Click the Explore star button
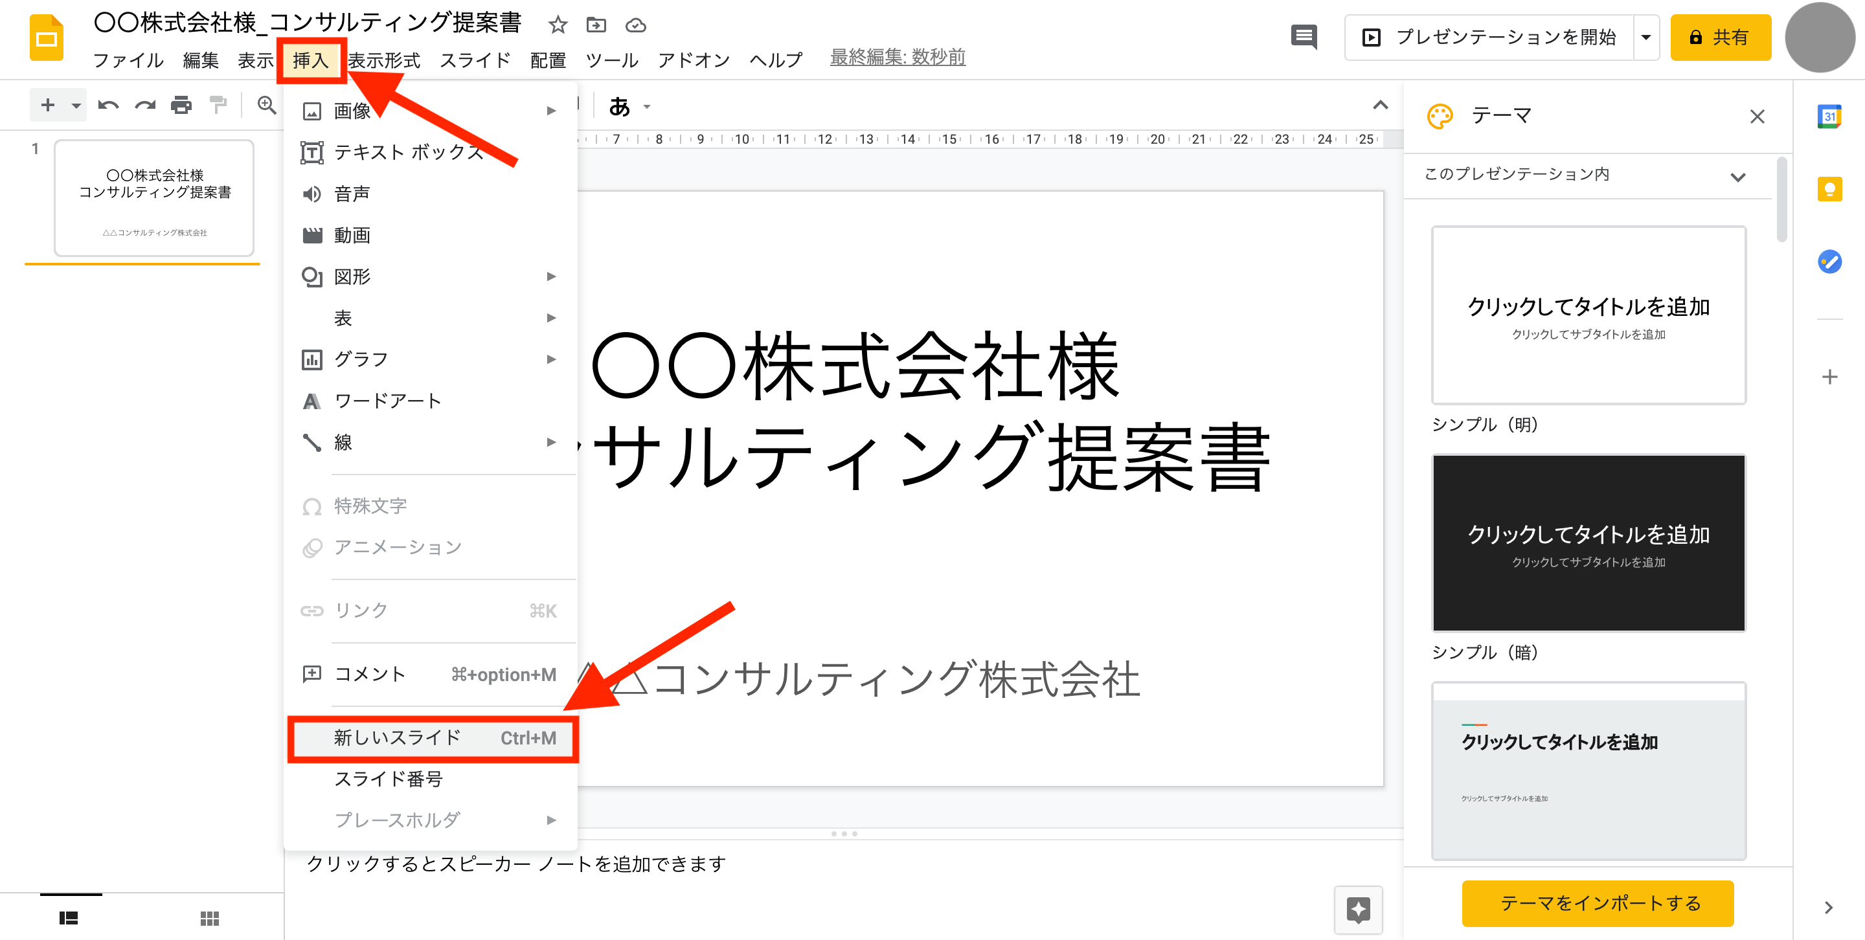This screenshot has height=940, width=1865. 1358,910
